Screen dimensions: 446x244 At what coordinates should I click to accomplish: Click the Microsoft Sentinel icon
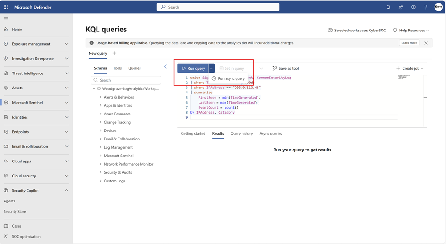(x=5, y=103)
